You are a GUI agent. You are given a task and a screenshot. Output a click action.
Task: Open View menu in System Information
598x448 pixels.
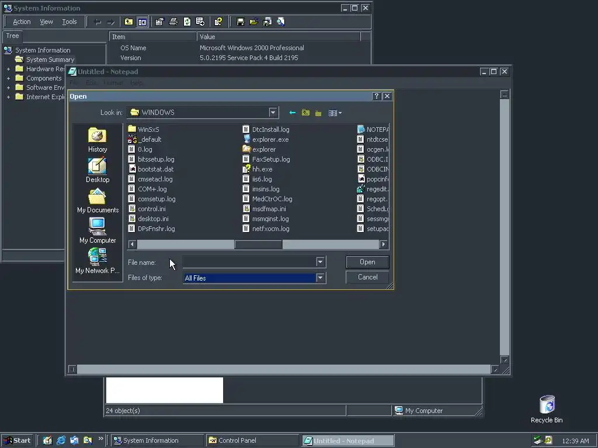[x=46, y=22]
